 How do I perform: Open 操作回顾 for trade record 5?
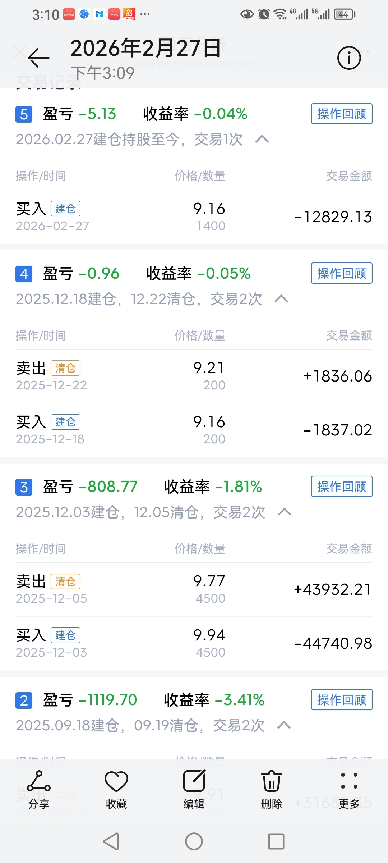click(x=341, y=114)
